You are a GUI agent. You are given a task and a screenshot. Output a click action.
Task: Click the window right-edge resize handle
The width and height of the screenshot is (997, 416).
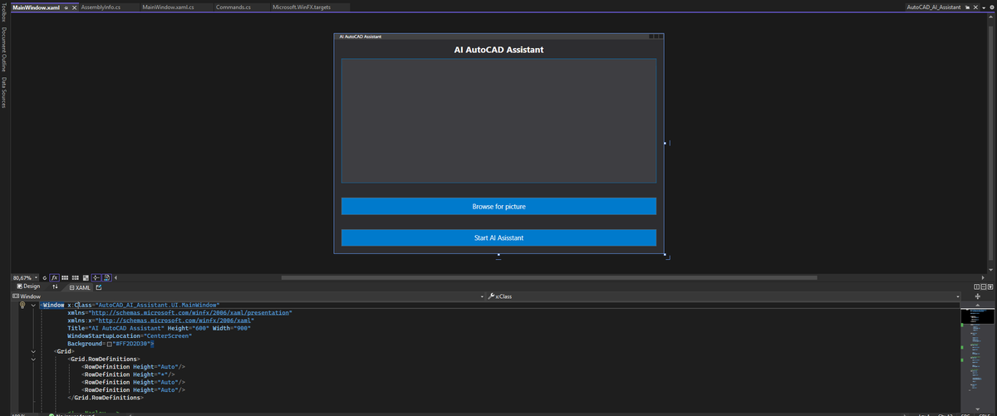(x=665, y=144)
